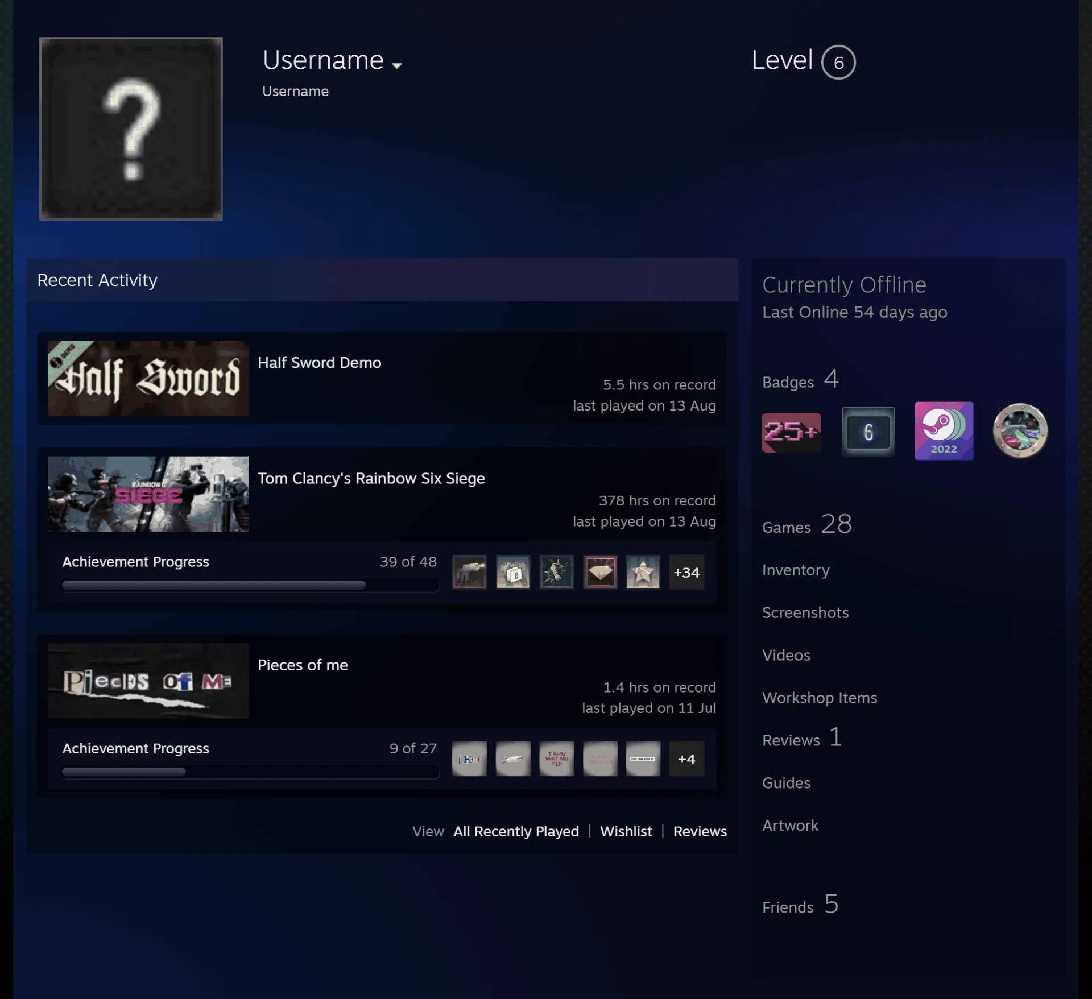Image resolution: width=1092 pixels, height=999 pixels.
Task: Select the round porthole badge icon
Action: click(x=1020, y=431)
